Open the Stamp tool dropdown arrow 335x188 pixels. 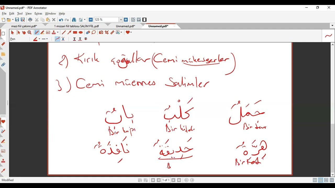pos(58,32)
